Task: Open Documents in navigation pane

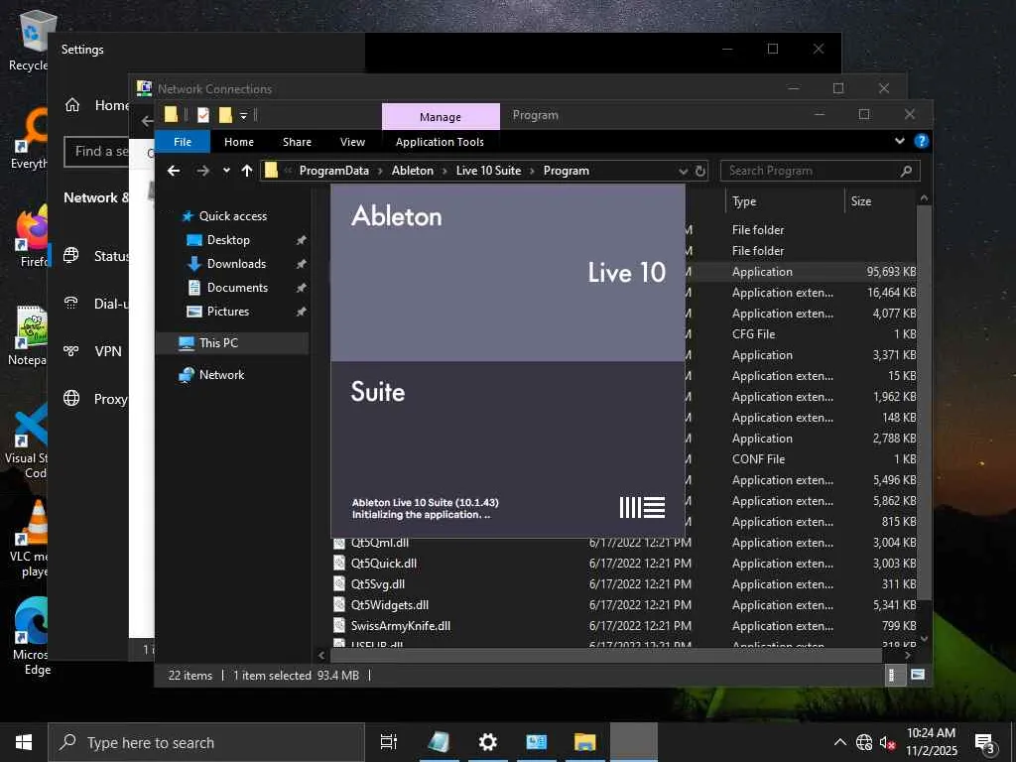Action: pos(237,287)
